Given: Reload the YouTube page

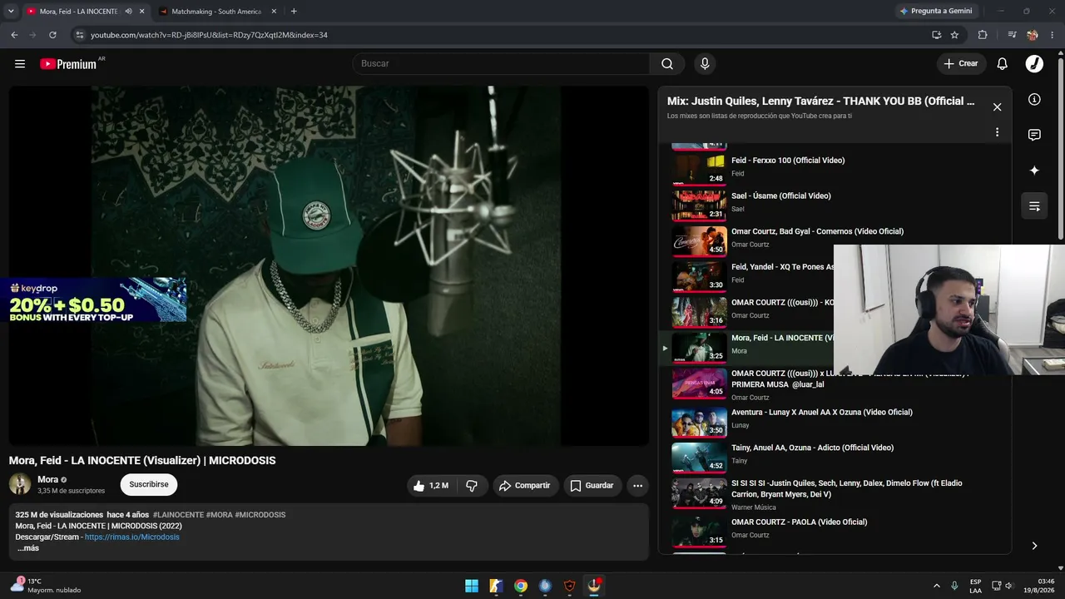Looking at the screenshot, I should (x=52, y=35).
